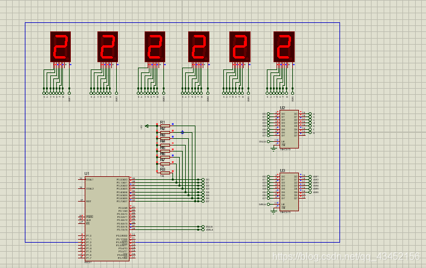Viewport: 426px width, 268px height.
Task: Select the fourth seven-segment display from left
Action: coord(198,46)
